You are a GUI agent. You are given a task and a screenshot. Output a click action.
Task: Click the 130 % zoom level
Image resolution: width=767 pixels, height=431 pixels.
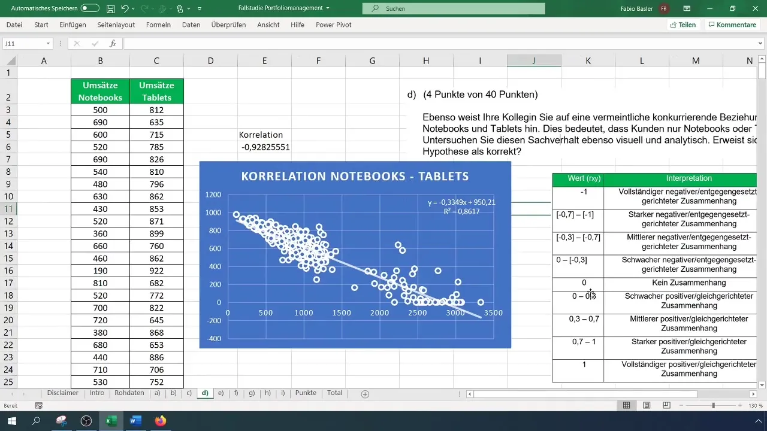(755, 406)
